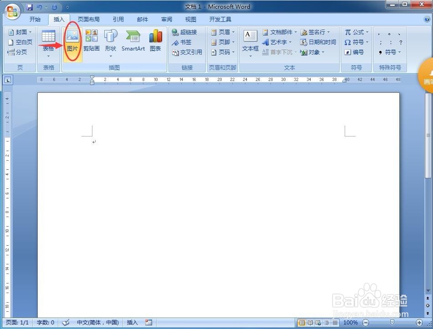Viewport: 433px width, 329px height.
Task: Insert a 公式 equation
Action: tap(357, 32)
